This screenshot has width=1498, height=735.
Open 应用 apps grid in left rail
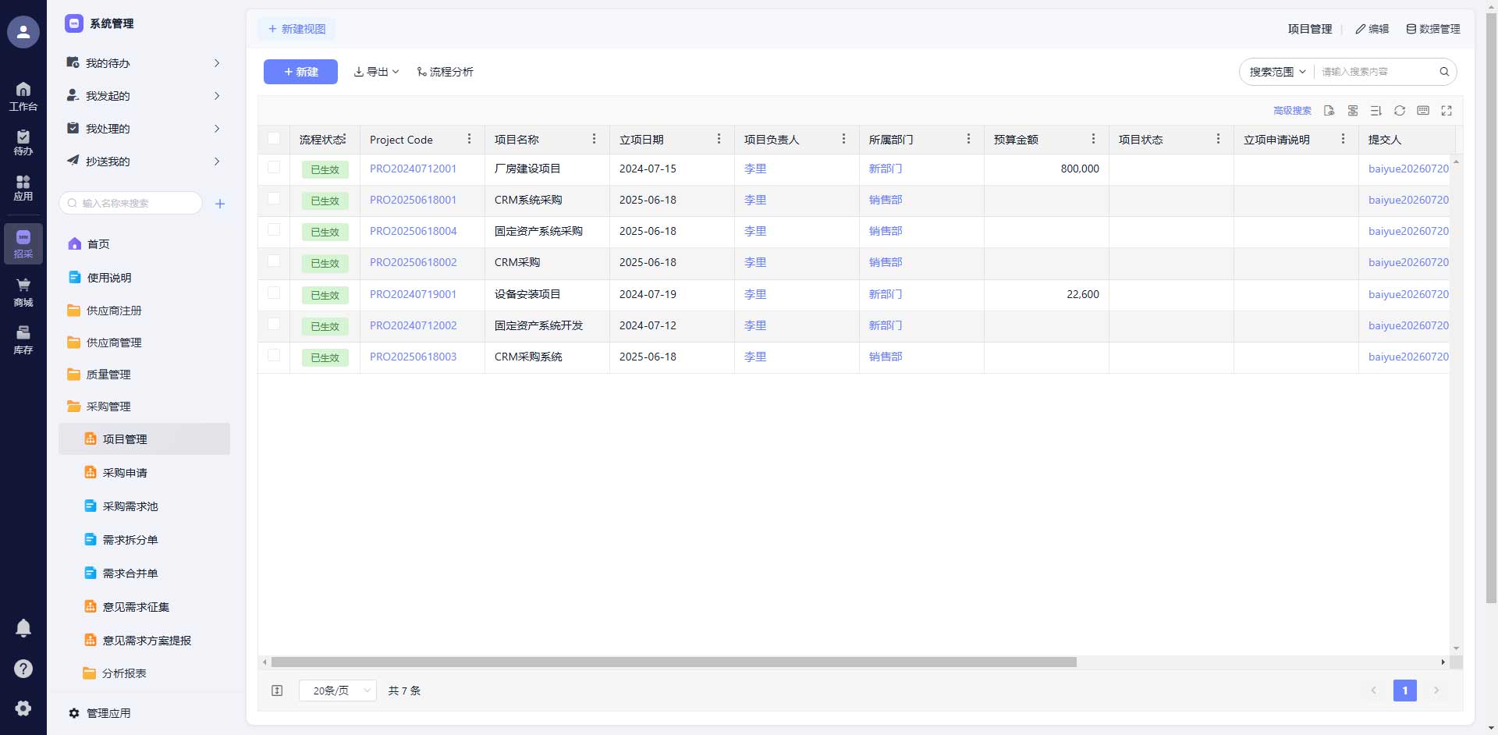click(23, 188)
